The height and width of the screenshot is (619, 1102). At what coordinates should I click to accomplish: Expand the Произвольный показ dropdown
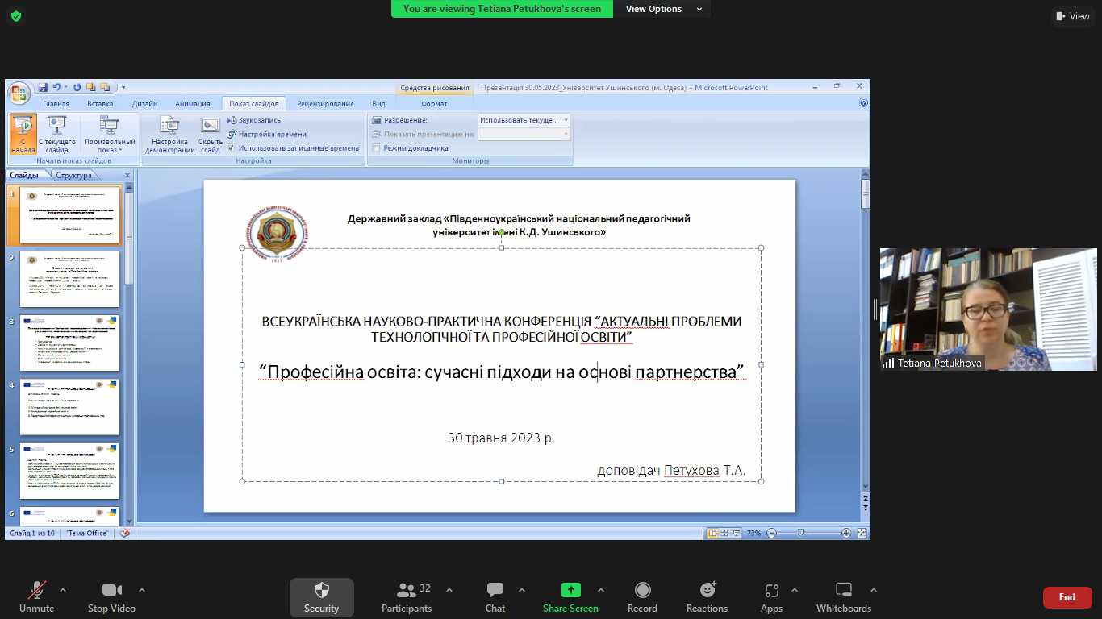pos(110,135)
